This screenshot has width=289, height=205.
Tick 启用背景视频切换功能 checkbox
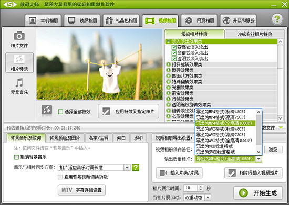tap(60, 177)
